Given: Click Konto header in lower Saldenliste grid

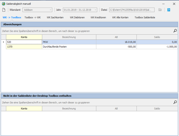Looking at the screenshot, I should (x=24, y=109).
